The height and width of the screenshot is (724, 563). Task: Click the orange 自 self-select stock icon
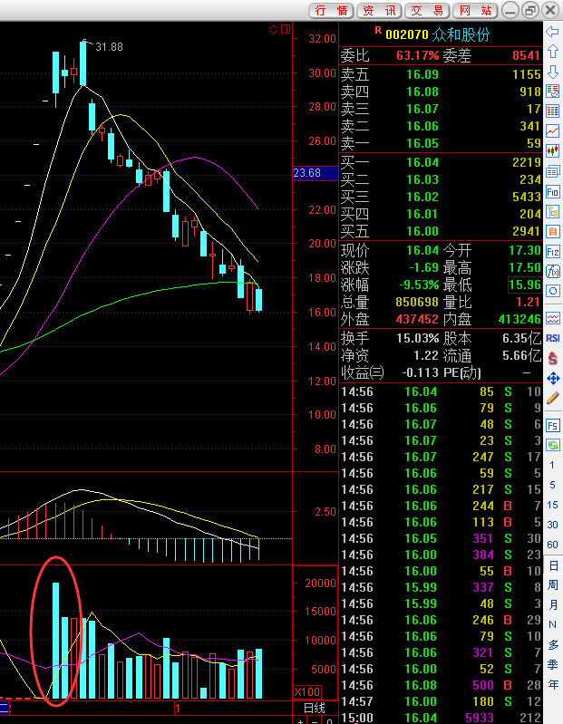pos(553,231)
